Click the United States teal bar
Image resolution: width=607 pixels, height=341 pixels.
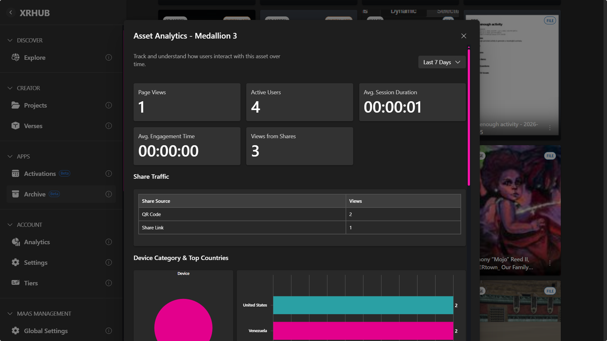point(363,305)
